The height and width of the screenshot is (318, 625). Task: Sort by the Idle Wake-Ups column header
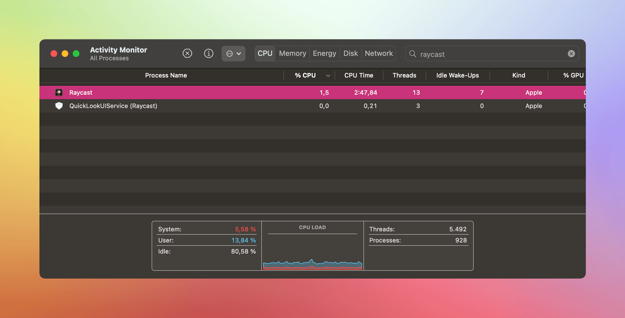458,75
